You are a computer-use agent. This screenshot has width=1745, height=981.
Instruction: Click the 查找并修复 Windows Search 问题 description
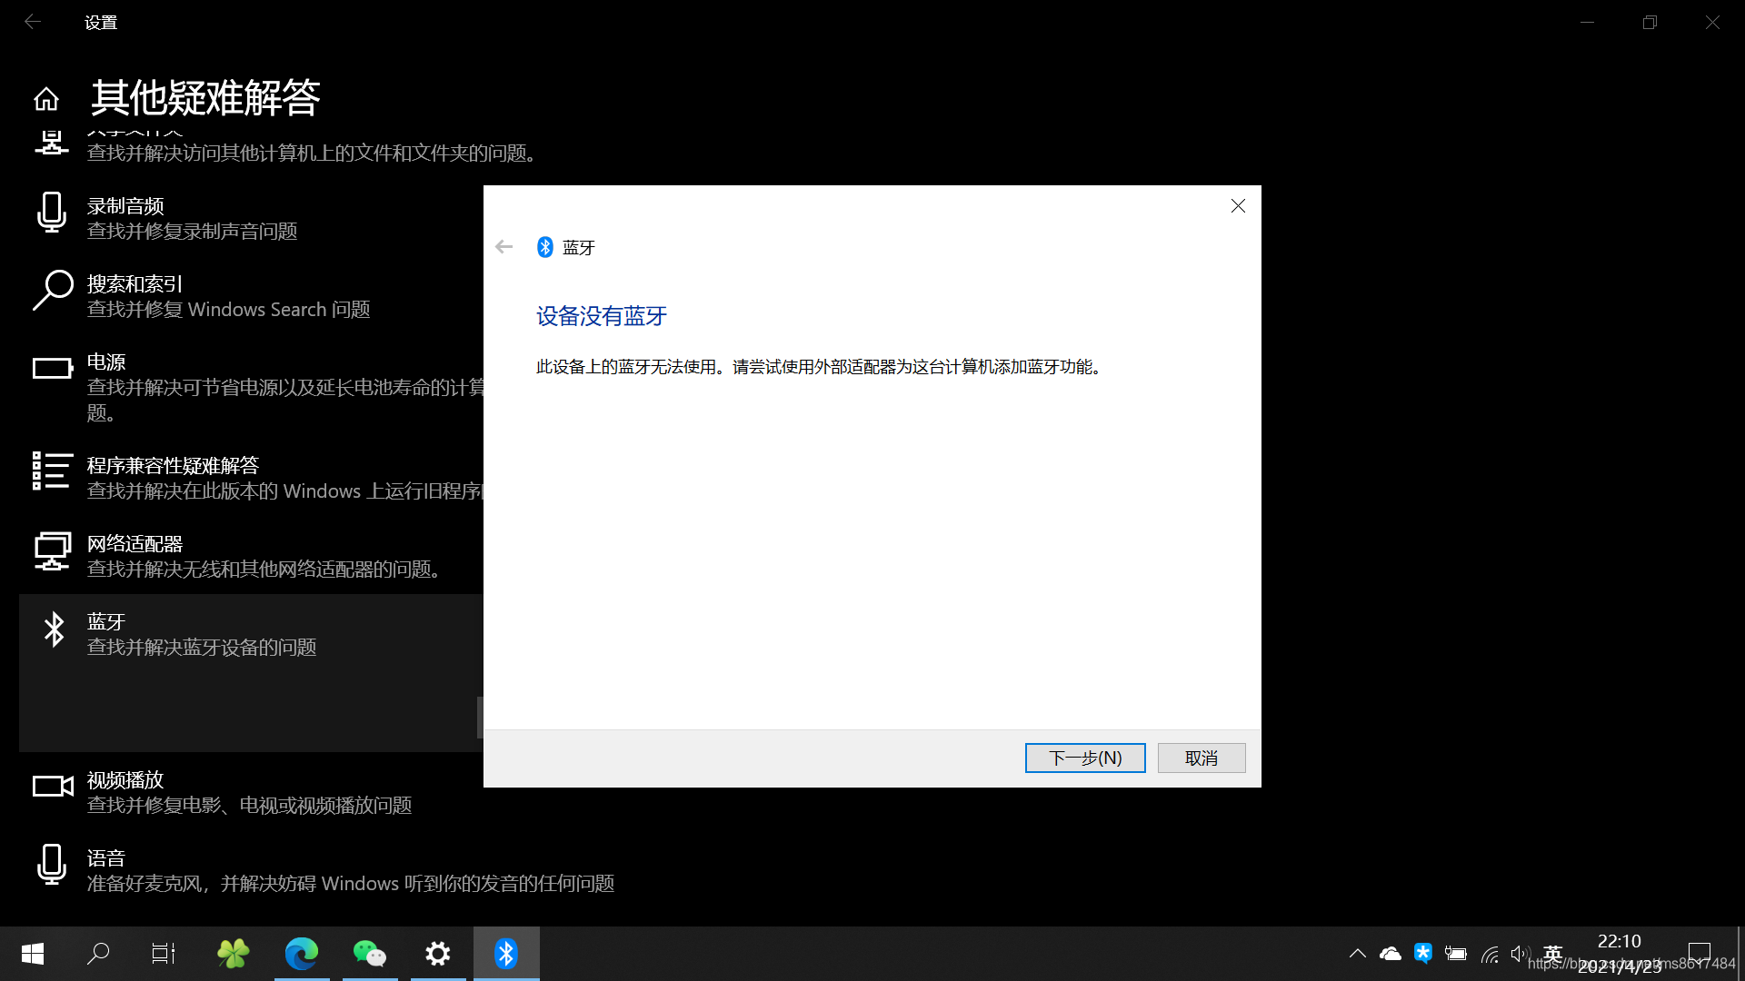(228, 310)
